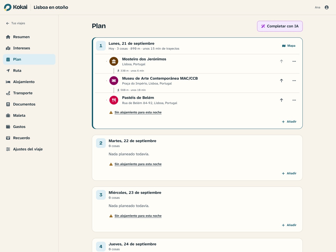Go back to Tus viajes
This screenshot has width=336, height=252.
(x=16, y=23)
